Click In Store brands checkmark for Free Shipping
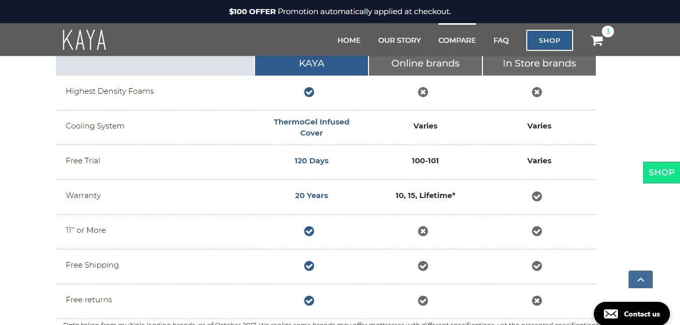Screen dimensions: 680x325 coord(537,266)
